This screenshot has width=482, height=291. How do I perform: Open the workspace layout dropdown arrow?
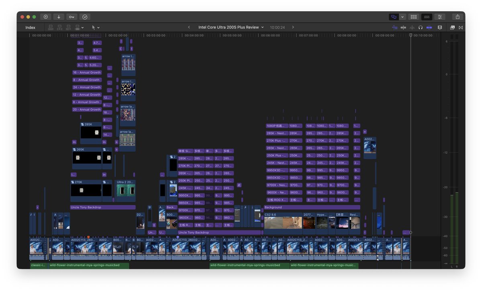coord(402,17)
